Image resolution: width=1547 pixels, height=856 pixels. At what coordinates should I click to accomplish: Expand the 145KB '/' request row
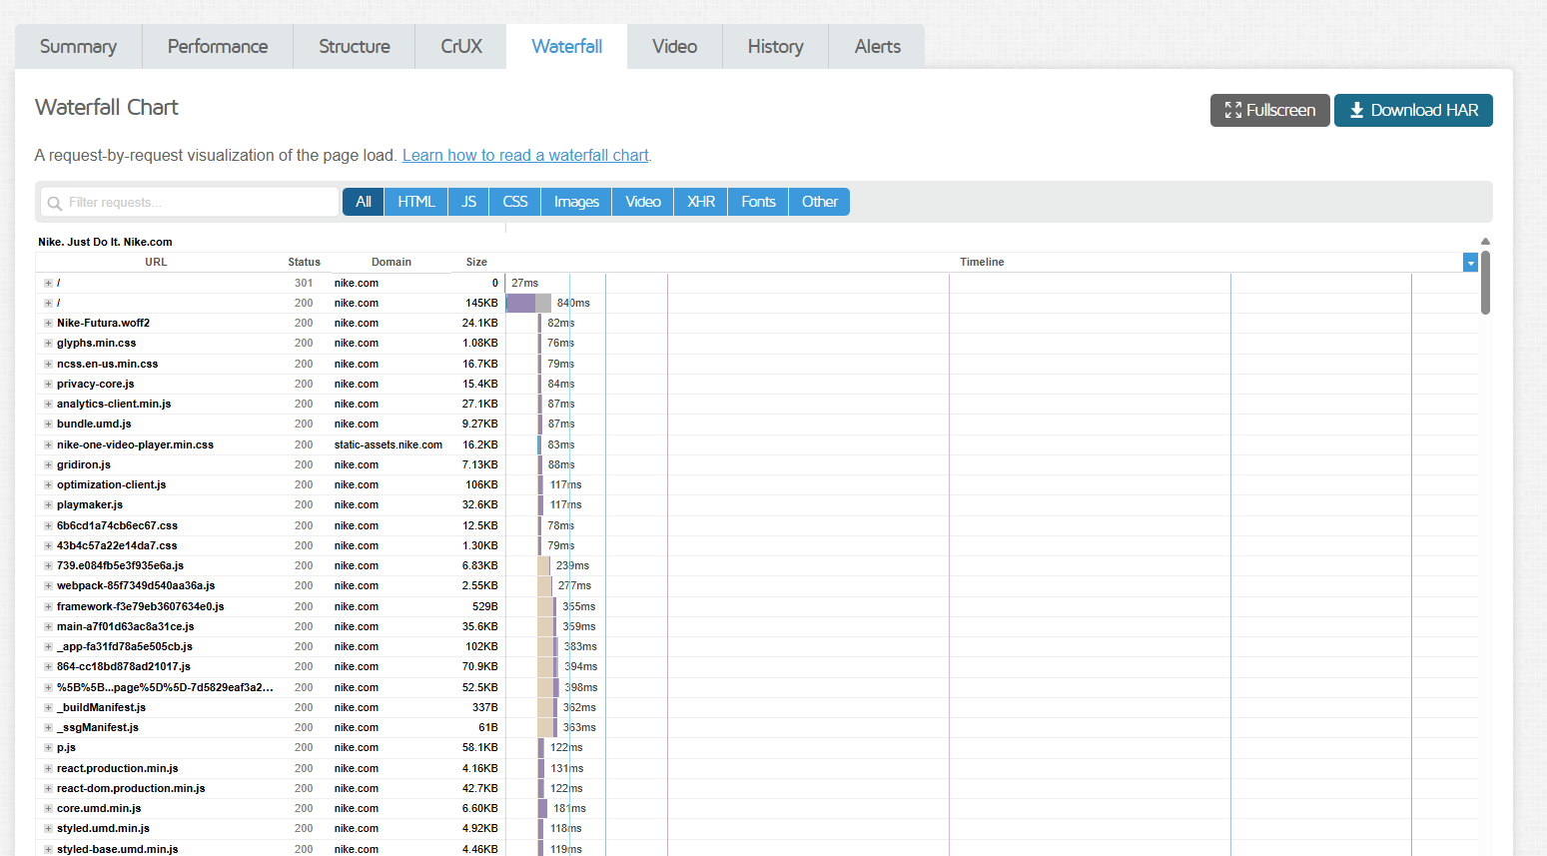point(48,304)
